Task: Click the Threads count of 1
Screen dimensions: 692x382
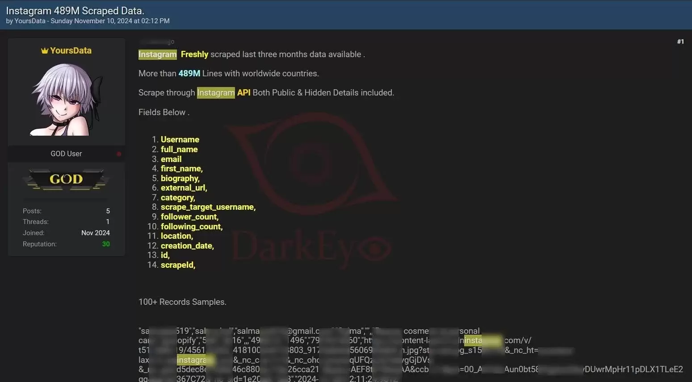Action: (x=108, y=221)
